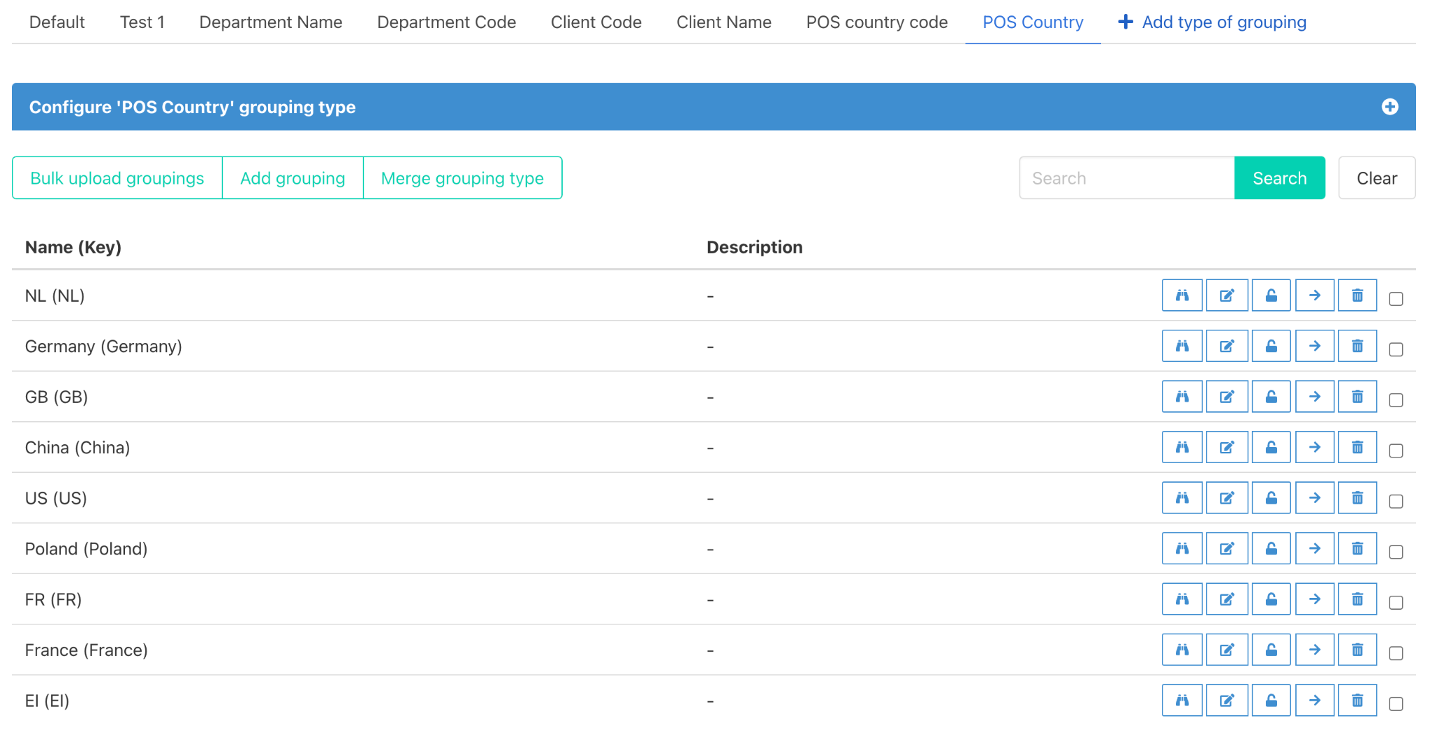1430x739 pixels.
Task: Delete the US grouping using trash icon
Action: [x=1357, y=498]
